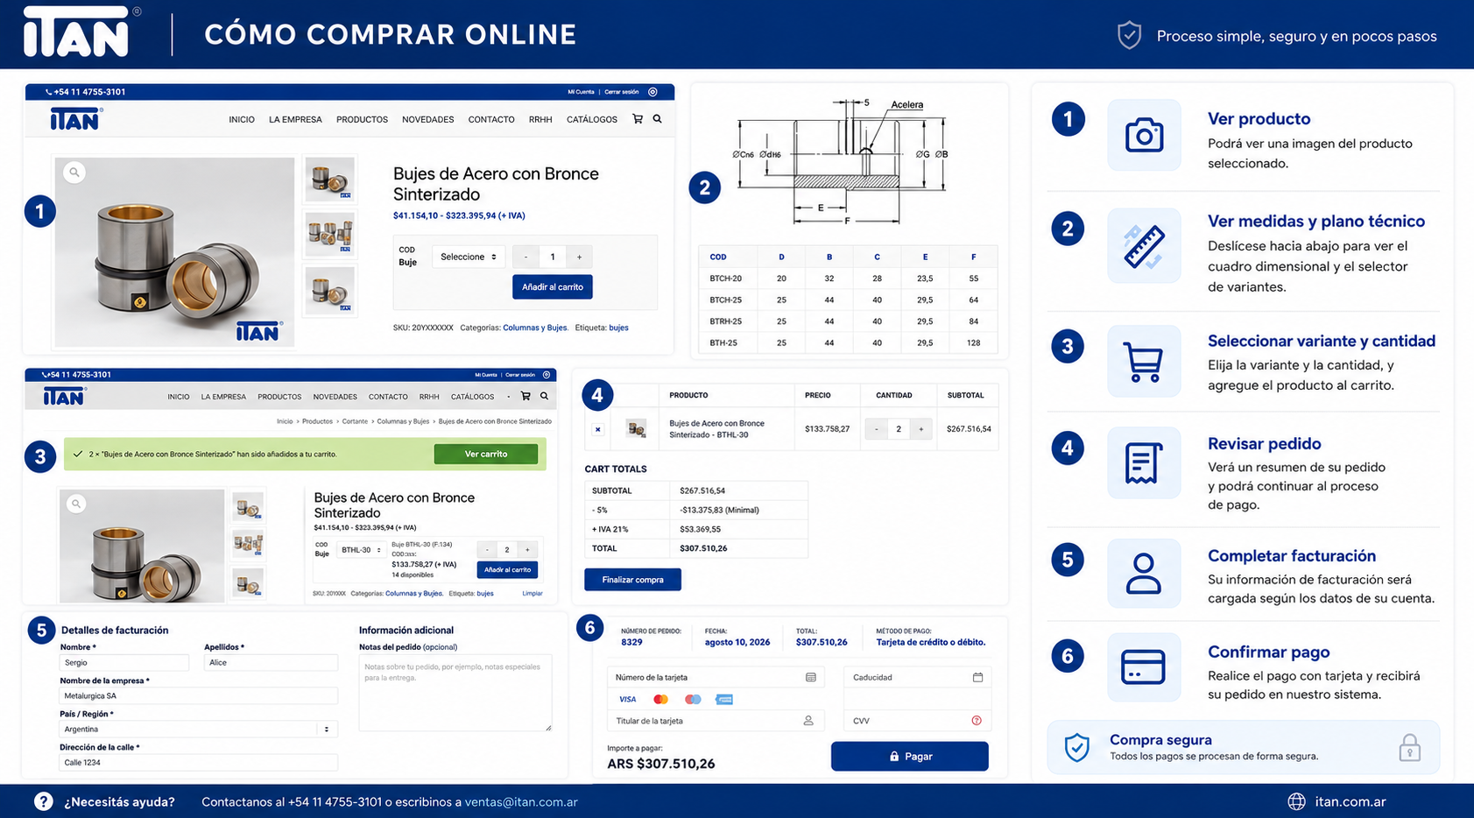Open CONTACTO in the top product page navbar
The width and height of the screenshot is (1474, 818).
click(x=491, y=120)
